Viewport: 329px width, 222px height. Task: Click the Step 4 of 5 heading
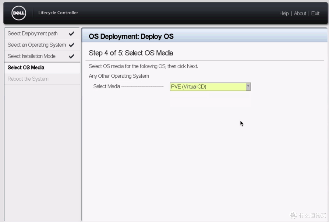(x=131, y=53)
